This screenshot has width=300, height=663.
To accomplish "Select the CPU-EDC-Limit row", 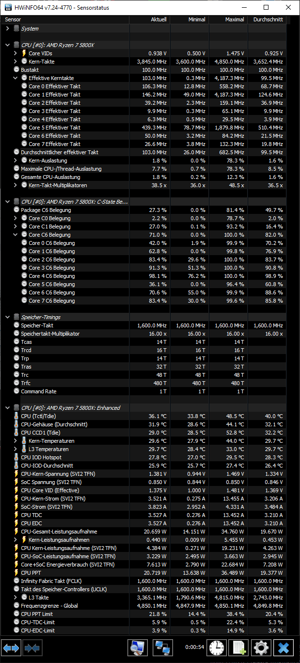I will coord(144,630).
